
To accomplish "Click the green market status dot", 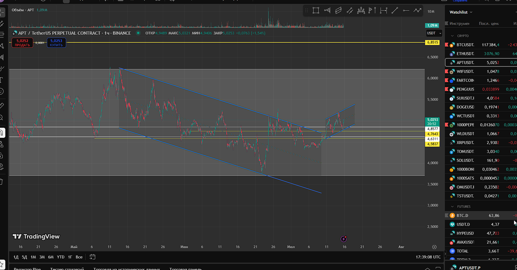I will 138,33.
